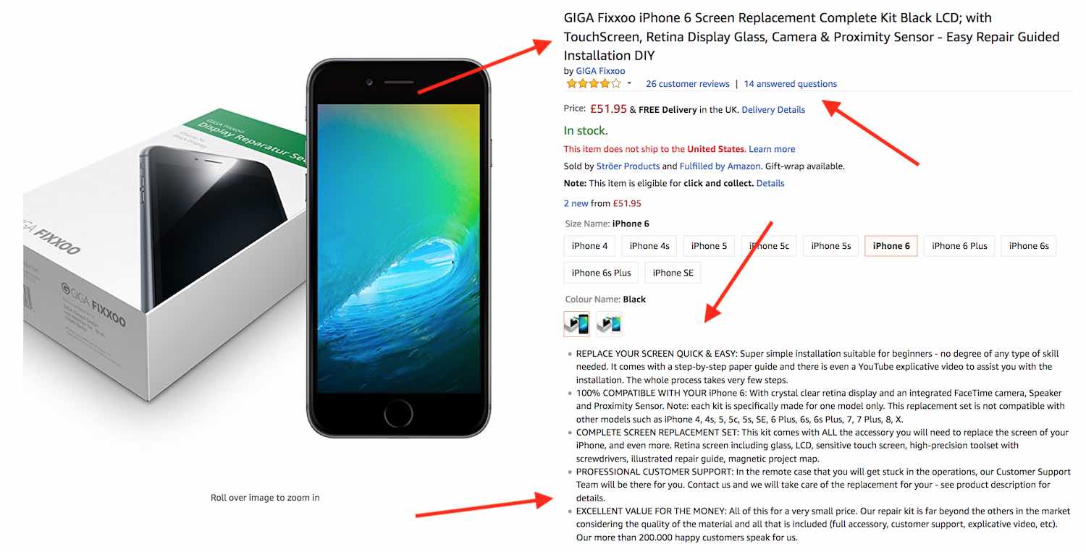Choose the iPhone 4 size option
This screenshot has width=1086, height=552.
click(x=589, y=246)
